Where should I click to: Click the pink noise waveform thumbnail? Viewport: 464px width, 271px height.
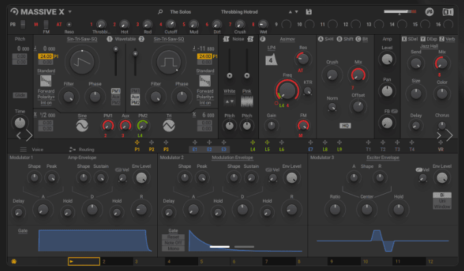[x=247, y=101]
